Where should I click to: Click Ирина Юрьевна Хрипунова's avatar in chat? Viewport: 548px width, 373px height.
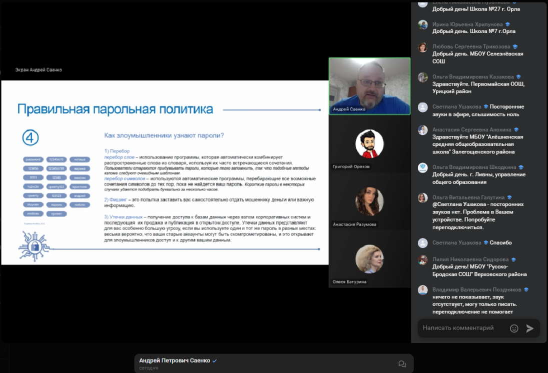423,24
